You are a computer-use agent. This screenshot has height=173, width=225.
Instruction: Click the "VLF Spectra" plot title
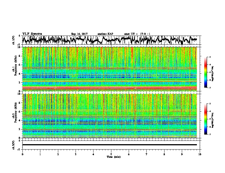click(32, 34)
